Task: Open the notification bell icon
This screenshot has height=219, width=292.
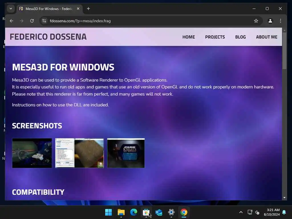Action: coord(284,212)
